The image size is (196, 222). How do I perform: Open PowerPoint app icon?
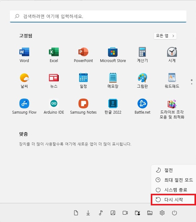coord(83,55)
